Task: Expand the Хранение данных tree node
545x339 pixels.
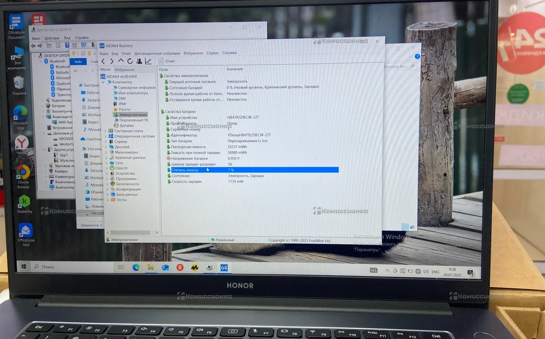Action: (x=106, y=158)
